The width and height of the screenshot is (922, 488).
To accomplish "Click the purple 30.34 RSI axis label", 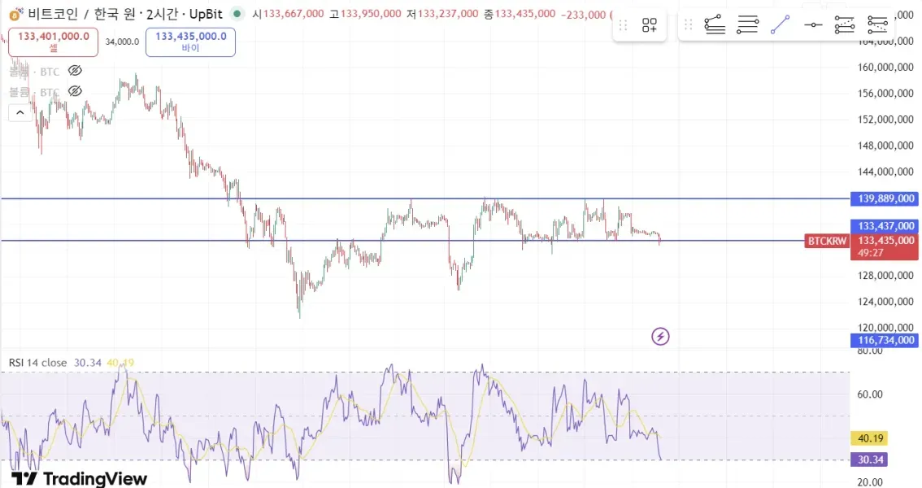I will pyautogui.click(x=870, y=460).
